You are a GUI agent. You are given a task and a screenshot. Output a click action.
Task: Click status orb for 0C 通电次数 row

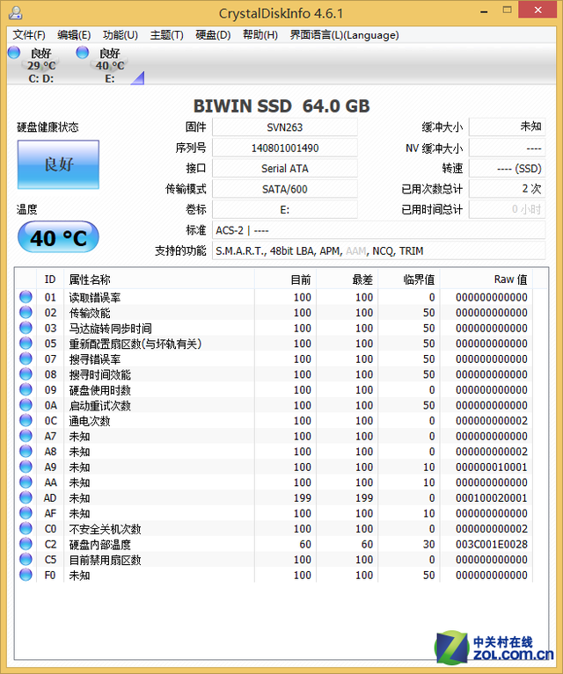click(26, 421)
